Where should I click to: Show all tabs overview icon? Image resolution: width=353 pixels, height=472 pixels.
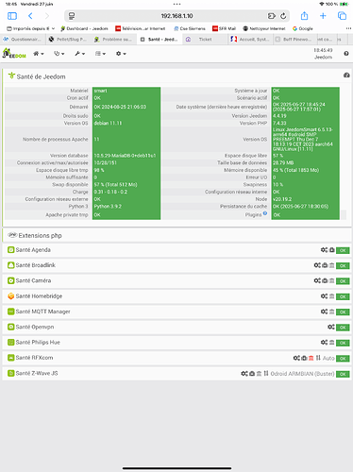(x=342, y=16)
